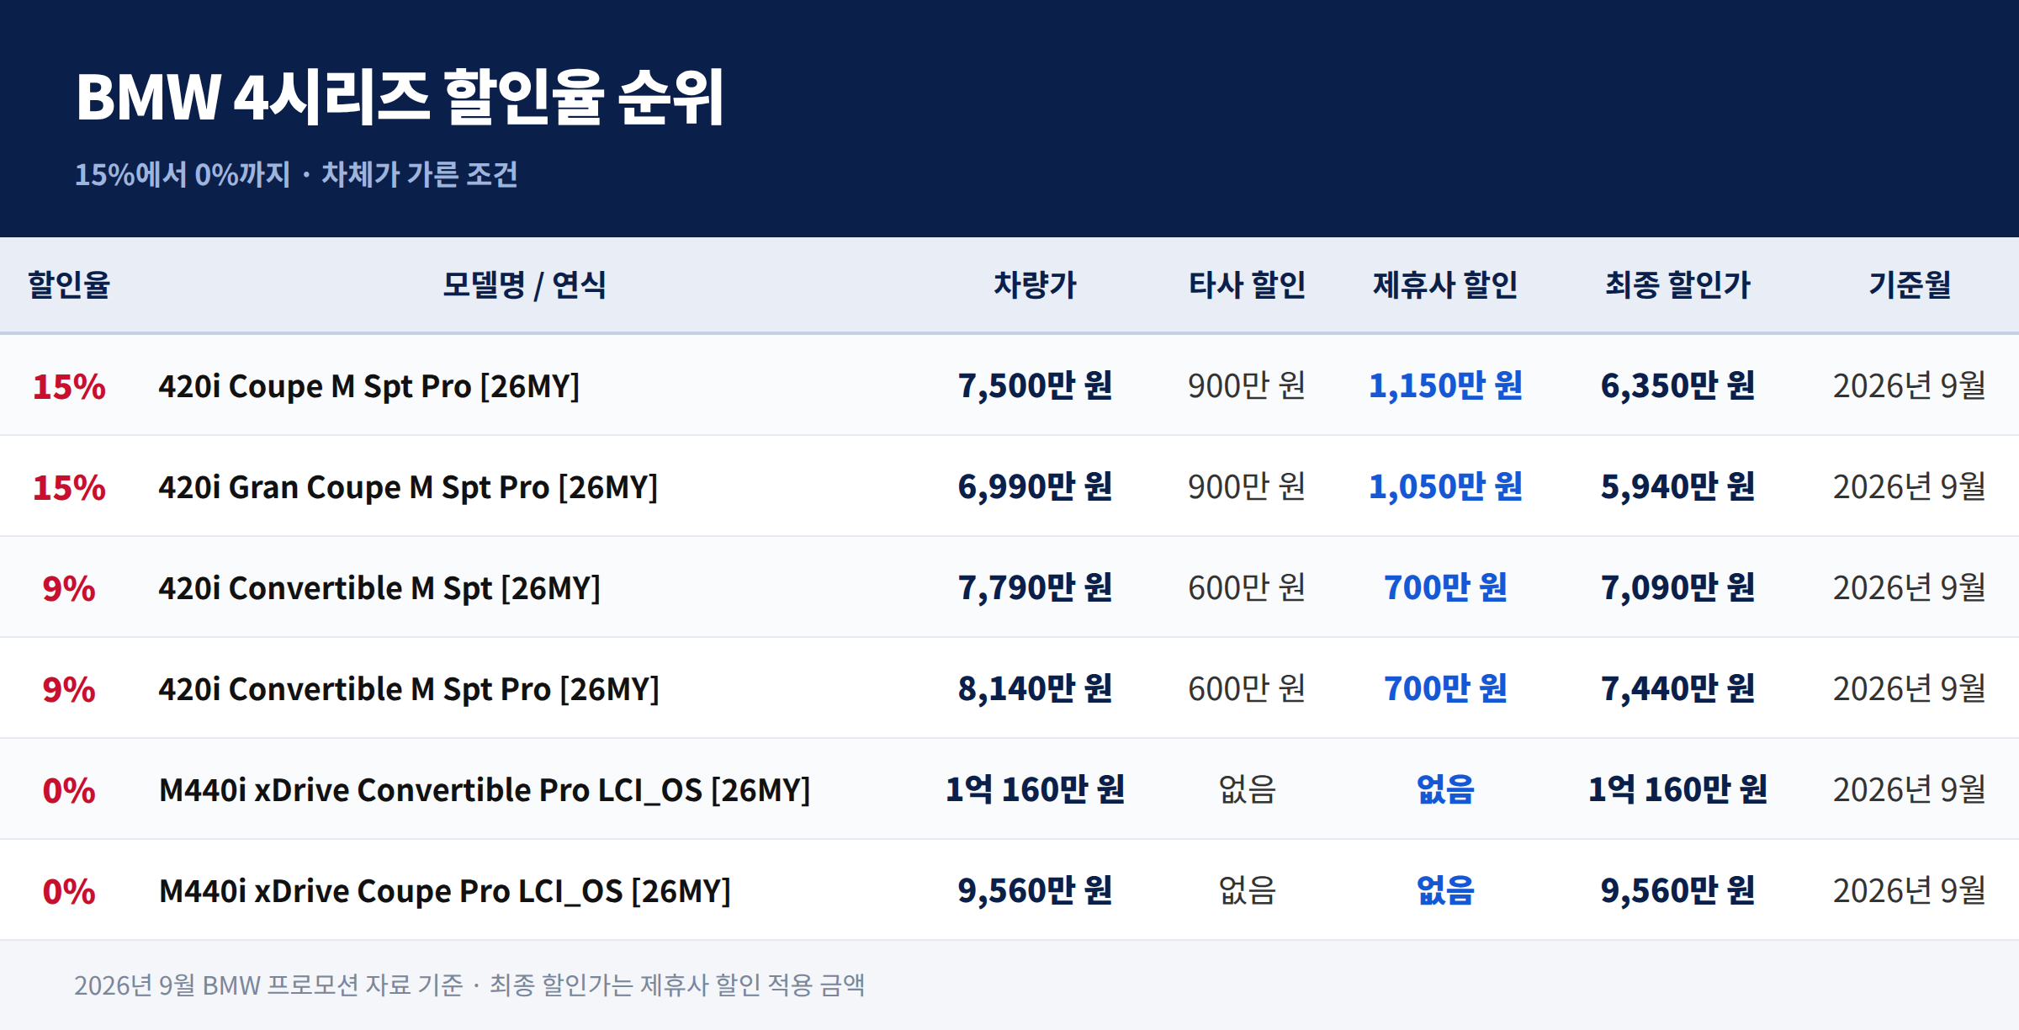Click 타사 할인 '없음' in M440i Coupe row
2019x1030 pixels.
coord(1247,890)
